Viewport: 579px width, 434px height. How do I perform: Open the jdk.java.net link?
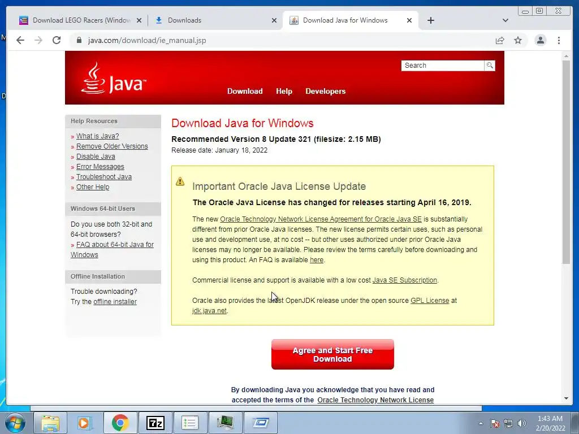click(209, 311)
